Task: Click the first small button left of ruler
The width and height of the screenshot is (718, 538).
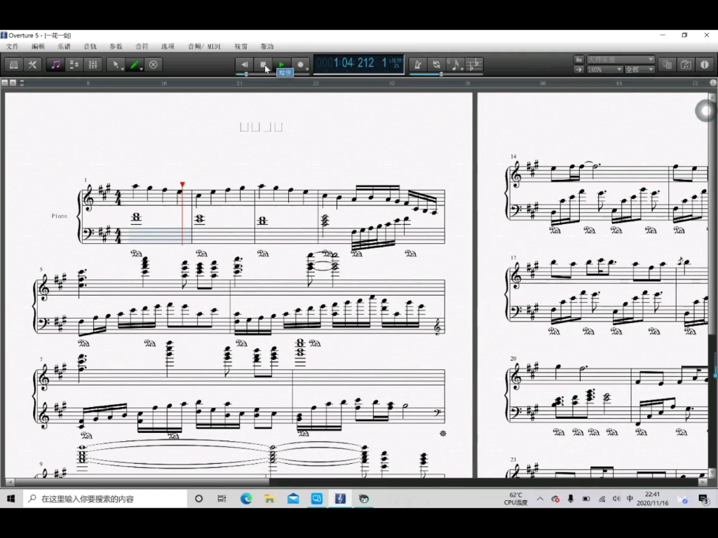Action: [5, 83]
